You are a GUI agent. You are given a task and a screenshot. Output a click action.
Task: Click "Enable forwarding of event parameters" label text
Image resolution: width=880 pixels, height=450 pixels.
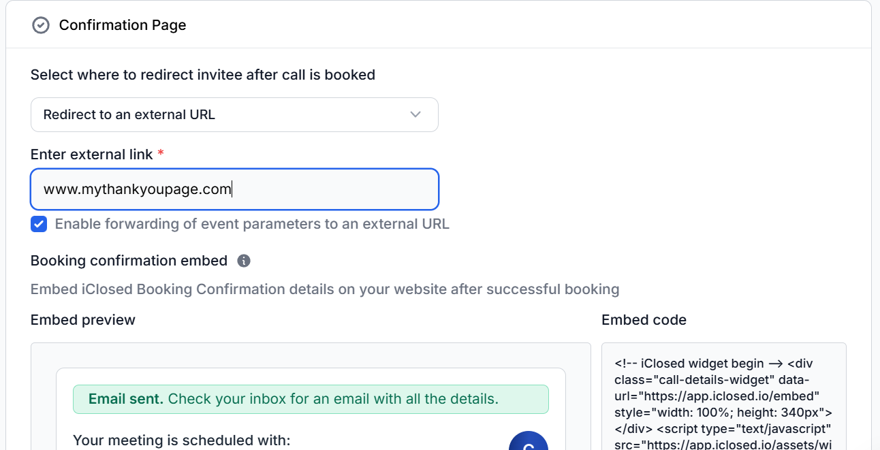click(x=252, y=224)
